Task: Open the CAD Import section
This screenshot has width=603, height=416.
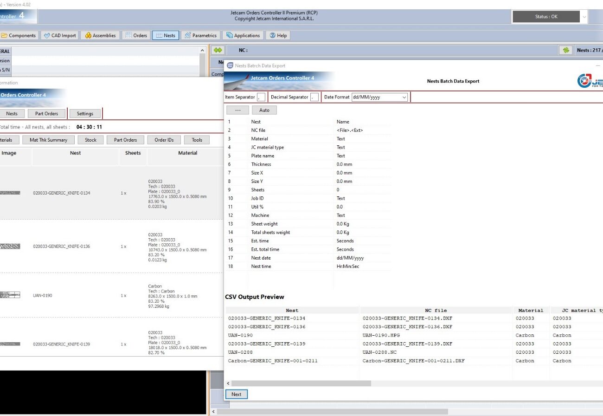Action: tap(60, 35)
